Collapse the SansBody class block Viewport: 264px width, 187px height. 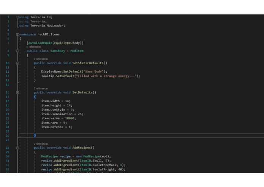18,51
